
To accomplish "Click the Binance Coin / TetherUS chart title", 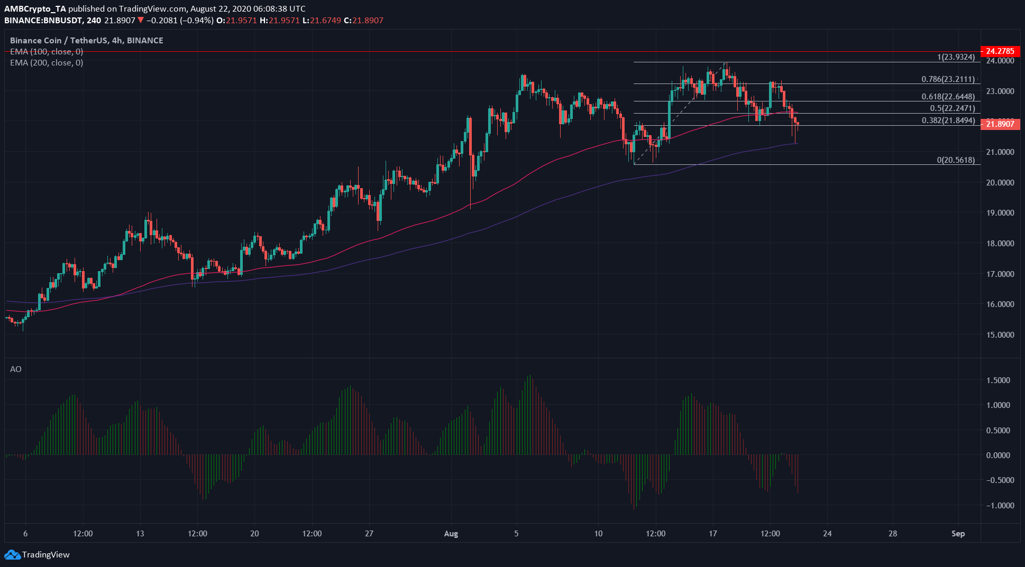I will [87, 40].
